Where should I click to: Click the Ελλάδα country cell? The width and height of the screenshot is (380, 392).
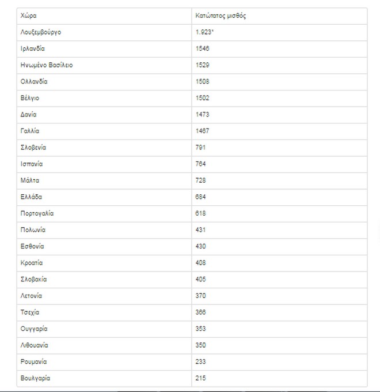(31, 197)
